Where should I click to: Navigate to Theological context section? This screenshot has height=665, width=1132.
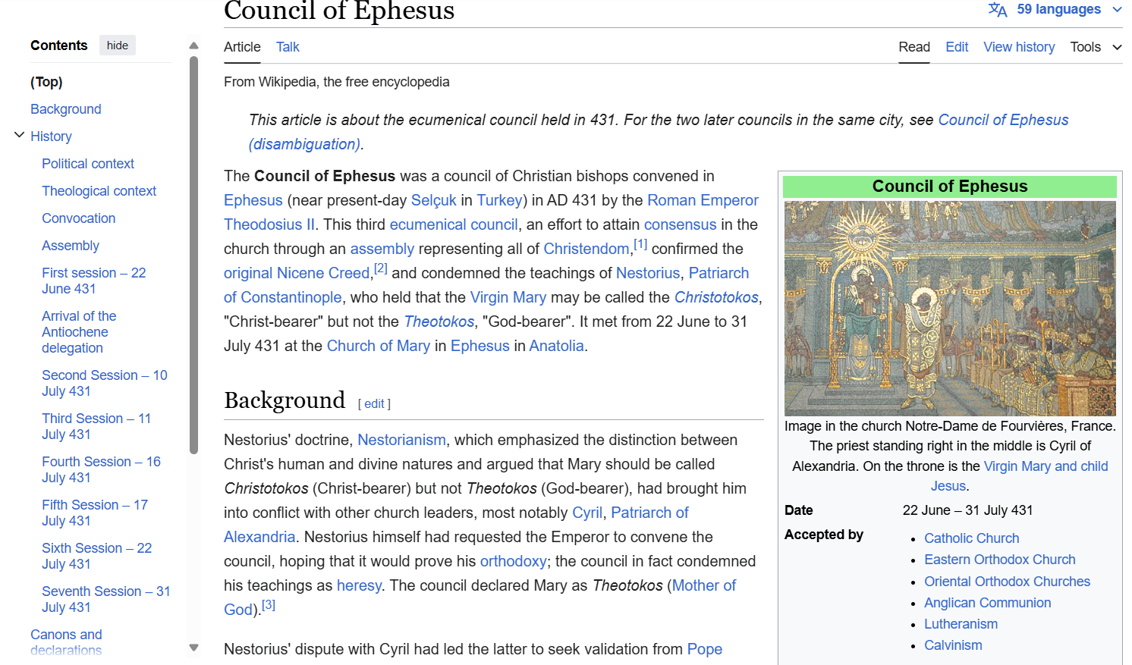point(99,191)
